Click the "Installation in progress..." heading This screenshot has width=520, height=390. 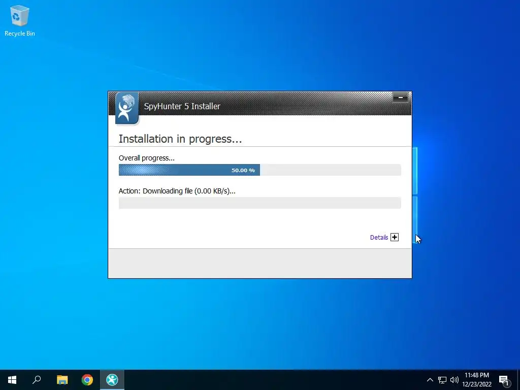tap(180, 139)
